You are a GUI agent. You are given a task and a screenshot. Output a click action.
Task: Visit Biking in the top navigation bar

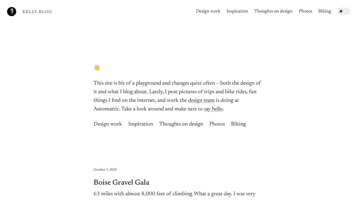325,11
